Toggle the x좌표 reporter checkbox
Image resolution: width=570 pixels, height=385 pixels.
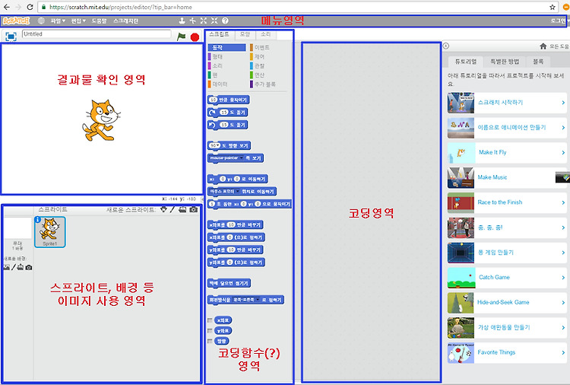(x=210, y=320)
